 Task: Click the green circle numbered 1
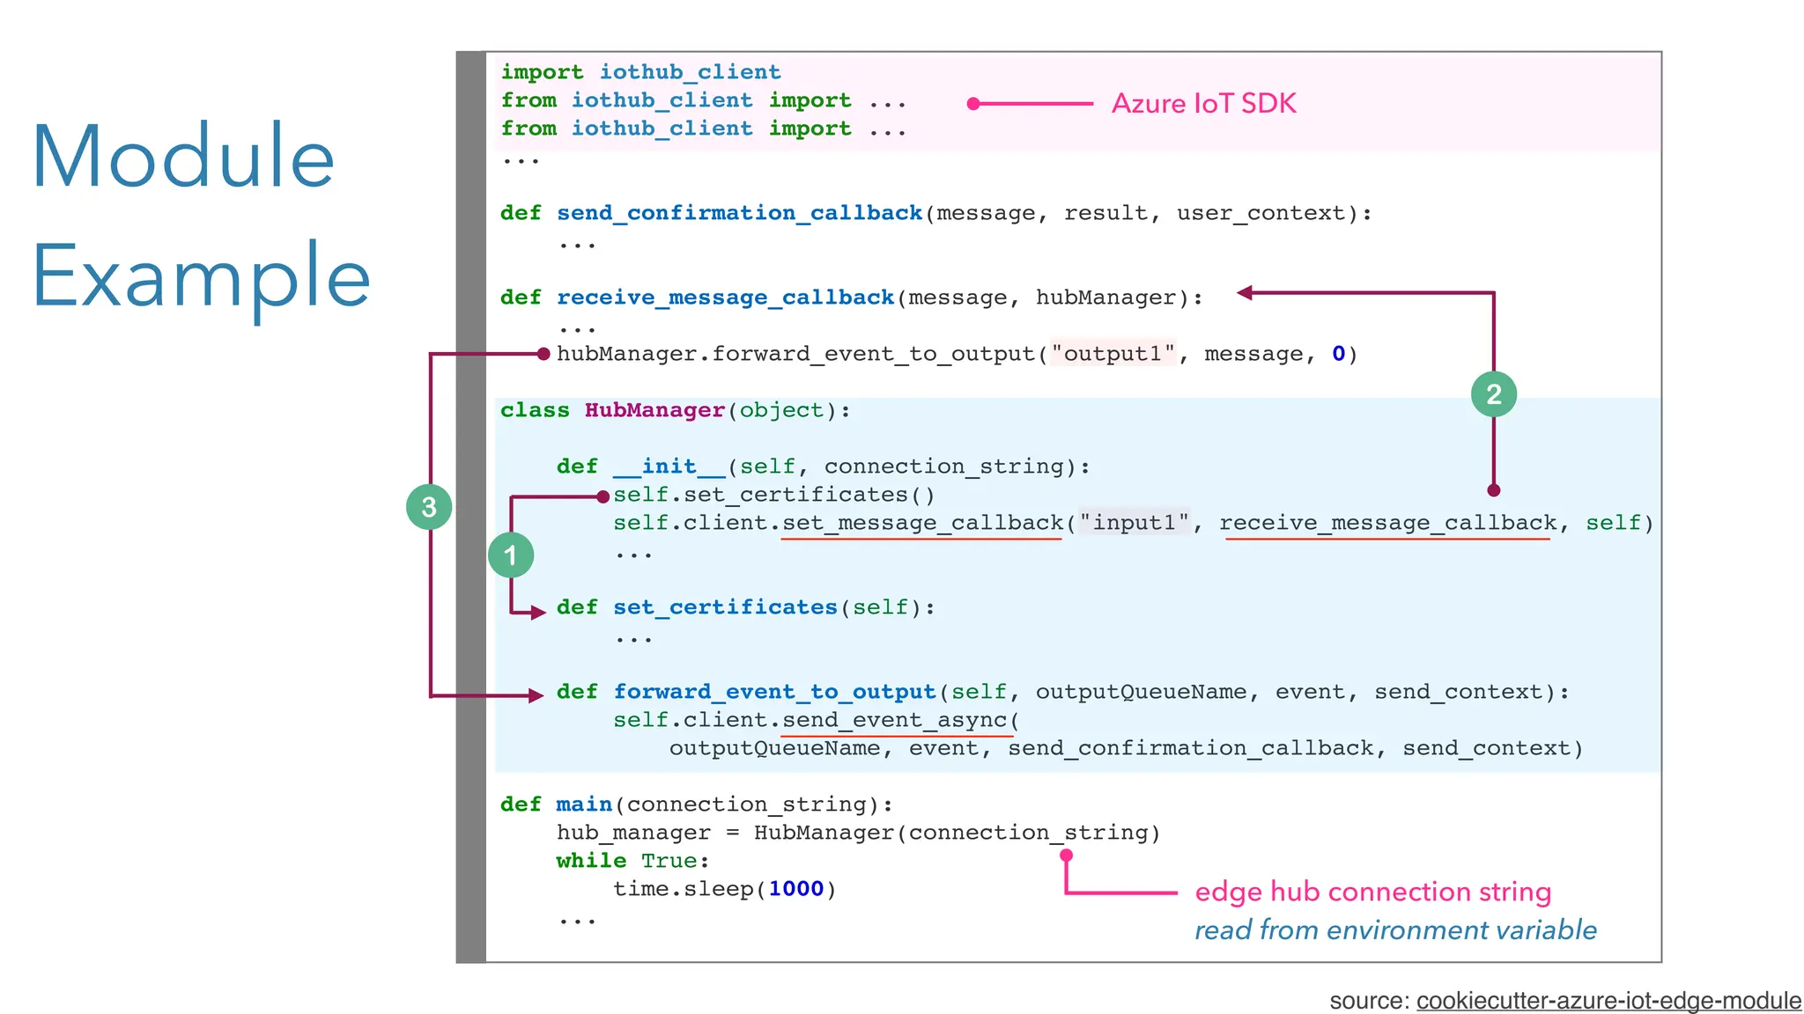pyautogui.click(x=511, y=555)
